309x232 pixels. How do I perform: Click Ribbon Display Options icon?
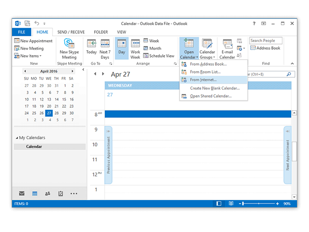point(264,24)
